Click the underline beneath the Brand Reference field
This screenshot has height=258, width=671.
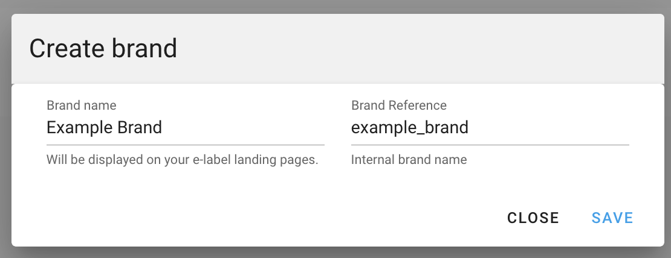pos(490,145)
